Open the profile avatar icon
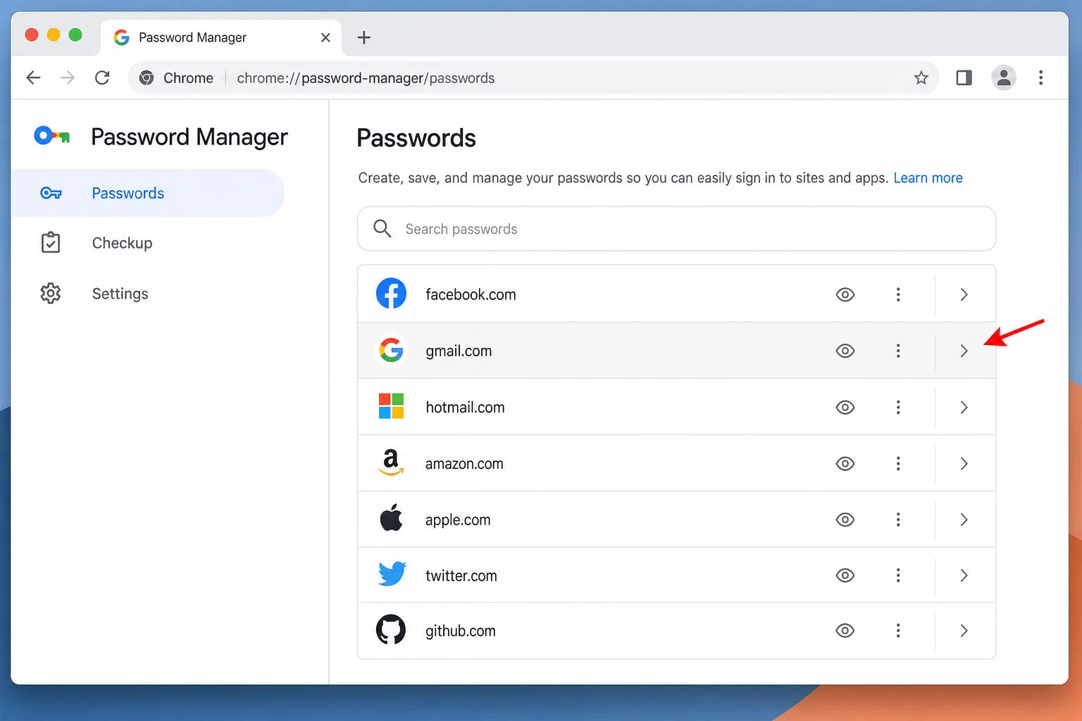 pyautogui.click(x=1004, y=77)
